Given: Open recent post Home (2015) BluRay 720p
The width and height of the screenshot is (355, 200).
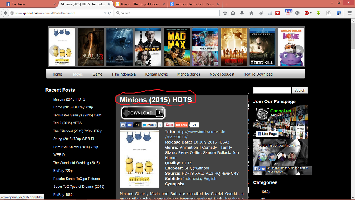Looking at the screenshot, I should click(73, 107).
